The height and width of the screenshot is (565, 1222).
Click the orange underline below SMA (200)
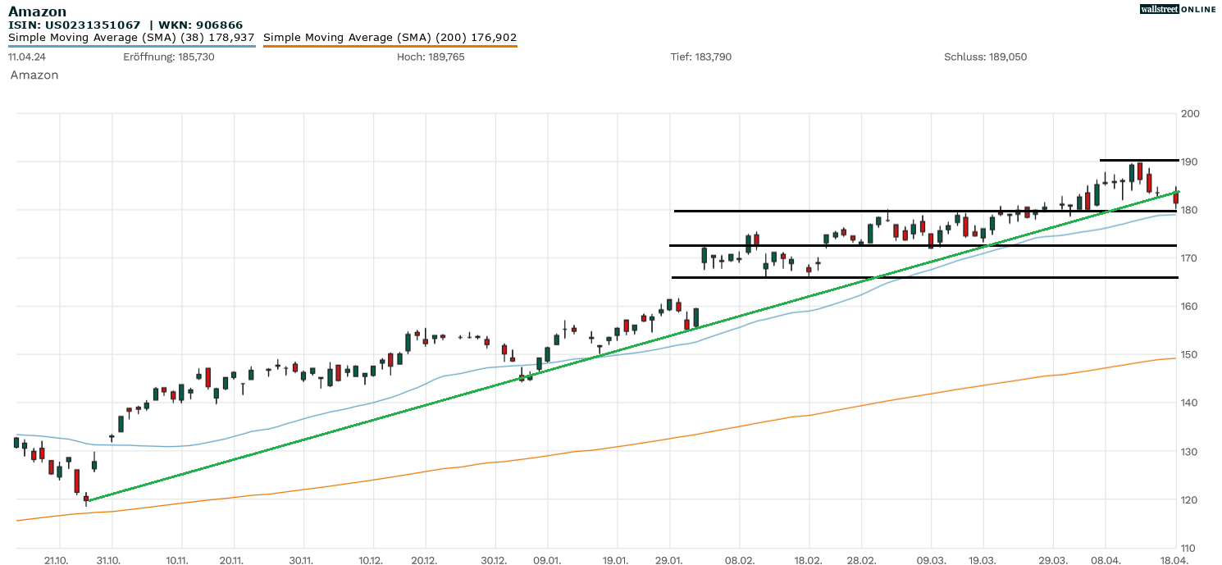coord(390,46)
